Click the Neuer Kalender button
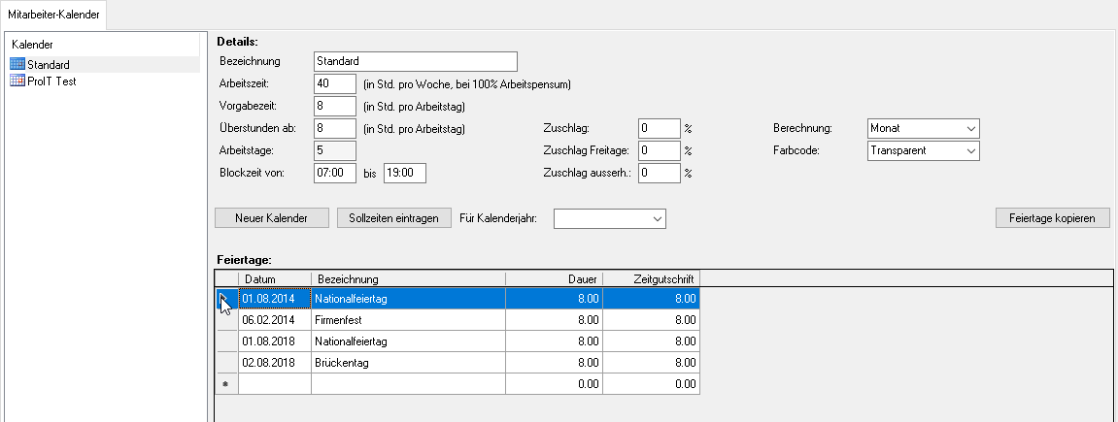The image size is (1118, 422). tap(272, 218)
